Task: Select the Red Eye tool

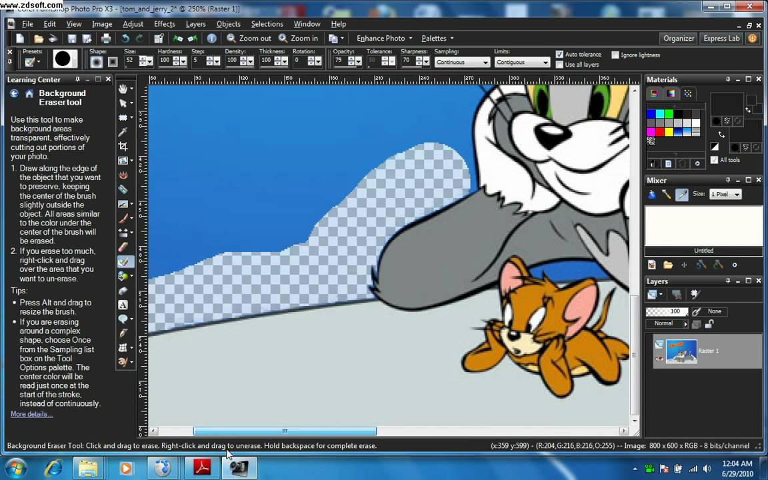Action: tap(123, 175)
